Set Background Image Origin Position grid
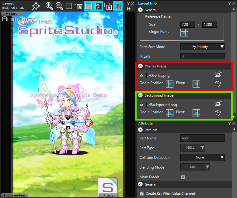The width and height of the screenshot is (237, 198). [x=169, y=113]
